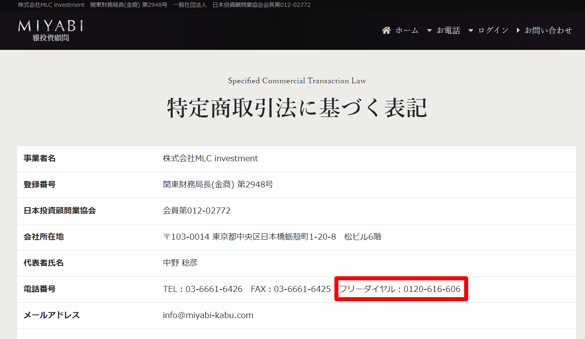Expand the お電話 dropdown arrow
Screen dimensions: 585x339
pyautogui.click(x=429, y=31)
